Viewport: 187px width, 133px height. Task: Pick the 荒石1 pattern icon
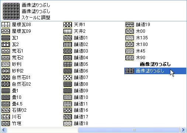pyautogui.click(x=6, y=51)
